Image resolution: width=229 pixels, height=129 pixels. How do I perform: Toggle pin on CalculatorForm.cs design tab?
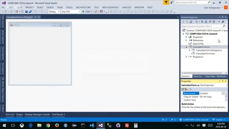point(35,17)
